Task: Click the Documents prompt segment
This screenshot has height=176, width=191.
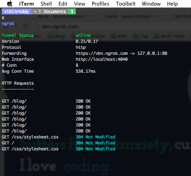Action: coord(55,12)
